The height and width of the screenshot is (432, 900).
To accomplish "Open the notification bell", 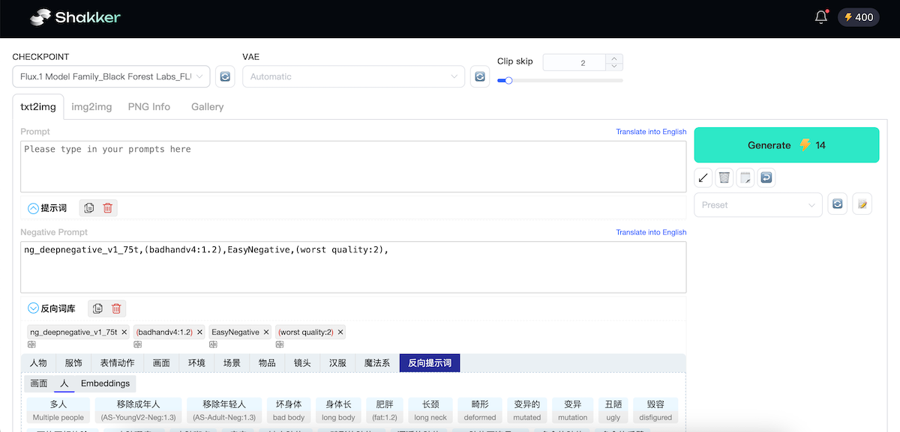I will (x=820, y=16).
